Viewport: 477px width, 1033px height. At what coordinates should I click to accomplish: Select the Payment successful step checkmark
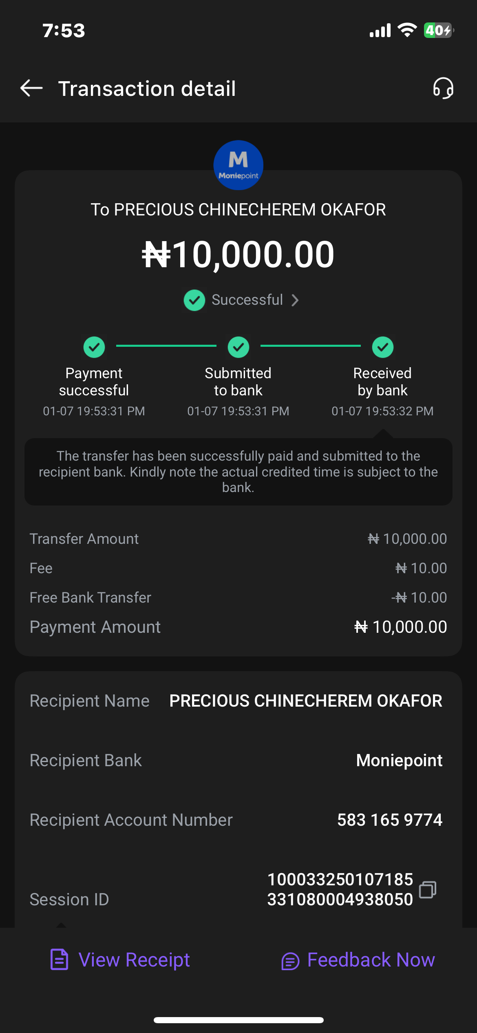click(x=94, y=347)
